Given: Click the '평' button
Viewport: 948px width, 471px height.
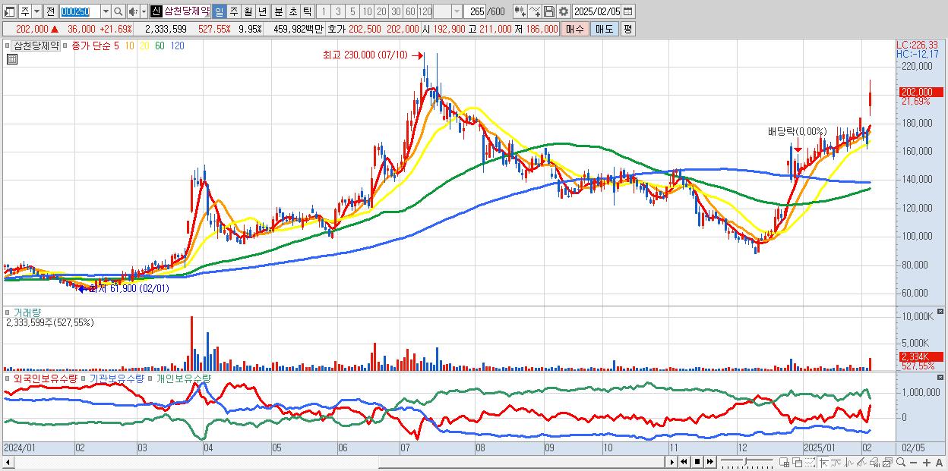Looking at the screenshot, I should (x=627, y=29).
